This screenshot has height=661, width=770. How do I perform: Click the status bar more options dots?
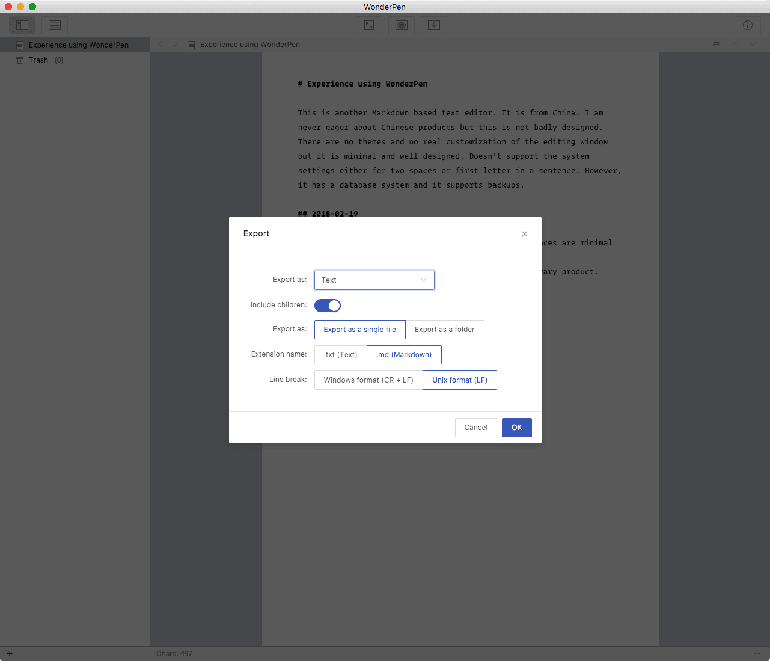pyautogui.click(x=757, y=654)
